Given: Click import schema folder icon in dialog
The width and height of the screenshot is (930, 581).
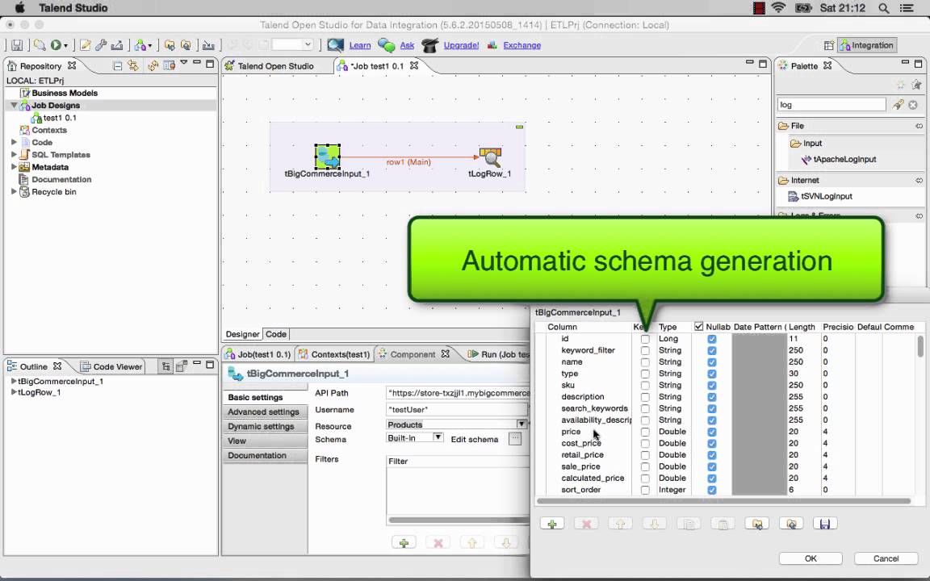Looking at the screenshot, I should tap(756, 524).
